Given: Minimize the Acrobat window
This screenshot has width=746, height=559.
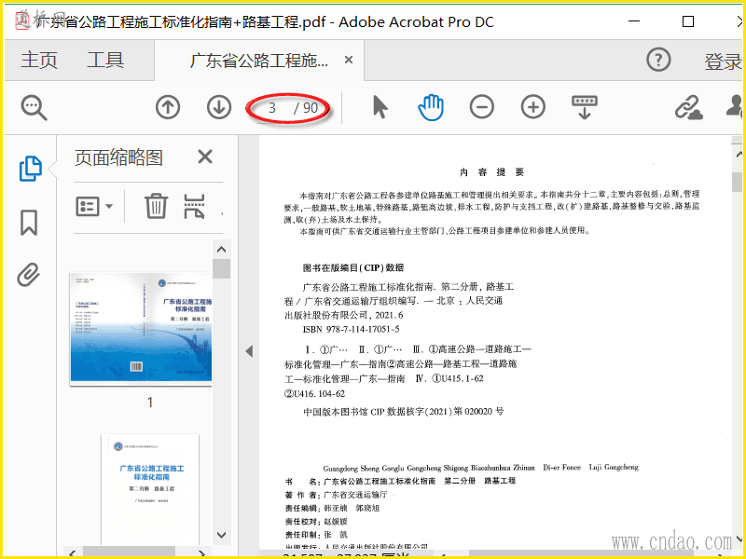Looking at the screenshot, I should click(x=634, y=21).
